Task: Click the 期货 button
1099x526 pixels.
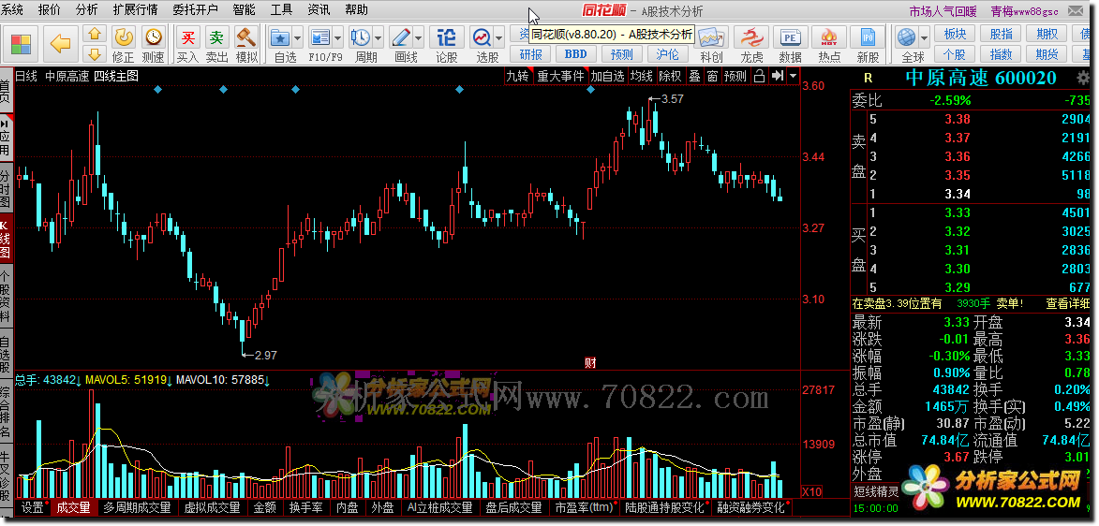Action: pyautogui.click(x=1047, y=54)
